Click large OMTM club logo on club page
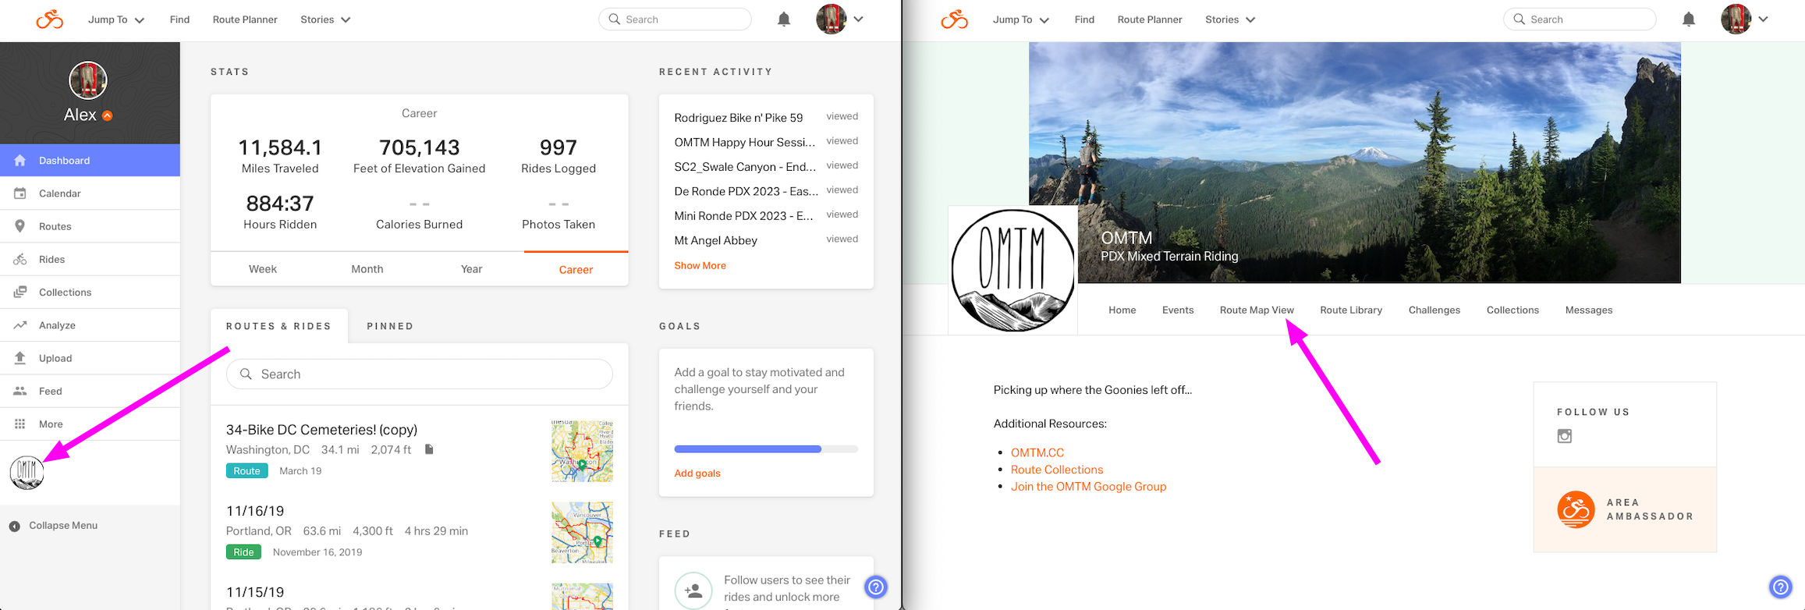 [1013, 270]
